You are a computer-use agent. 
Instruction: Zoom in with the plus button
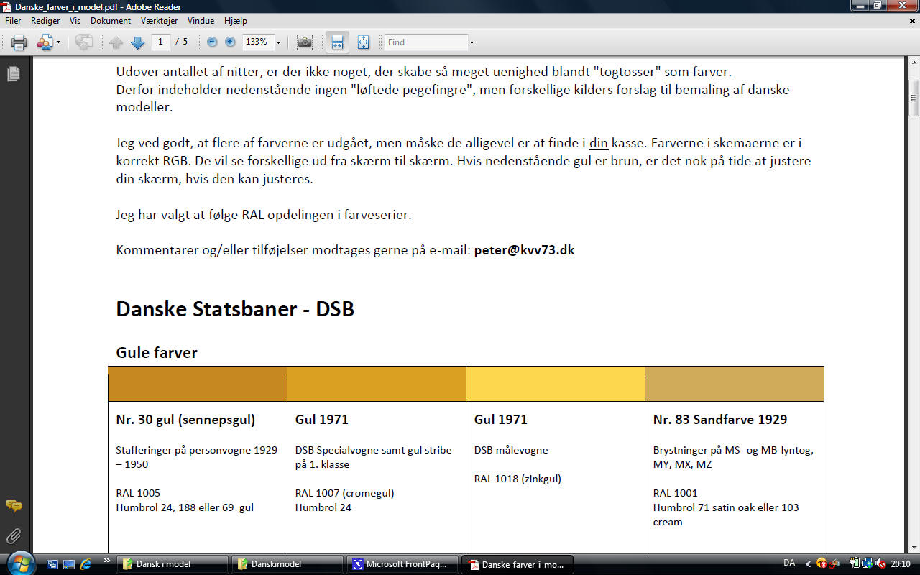tap(230, 42)
